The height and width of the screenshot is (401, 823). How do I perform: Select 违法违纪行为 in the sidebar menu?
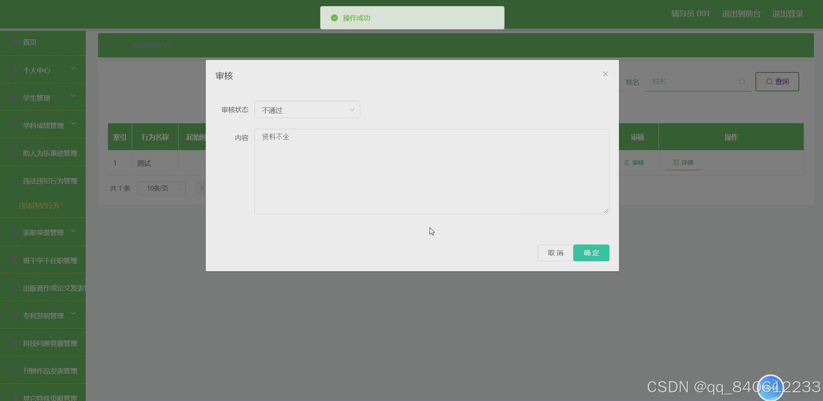tap(39, 206)
